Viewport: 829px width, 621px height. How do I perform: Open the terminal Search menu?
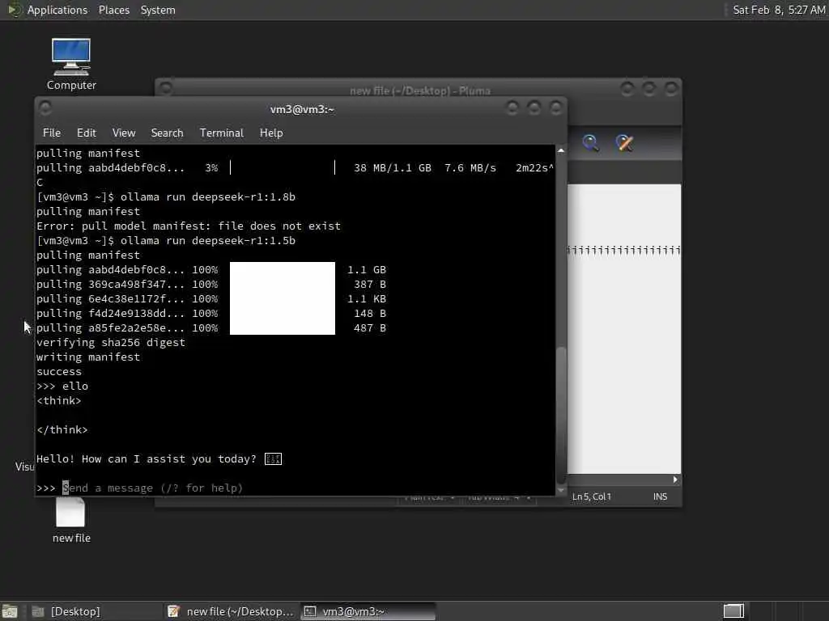(167, 133)
